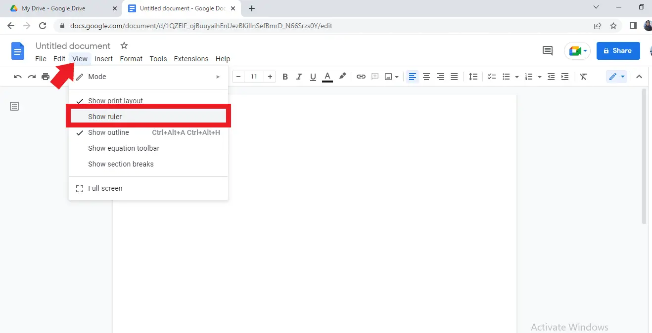Star the Untitled document
This screenshot has height=333, width=652.
(124, 45)
